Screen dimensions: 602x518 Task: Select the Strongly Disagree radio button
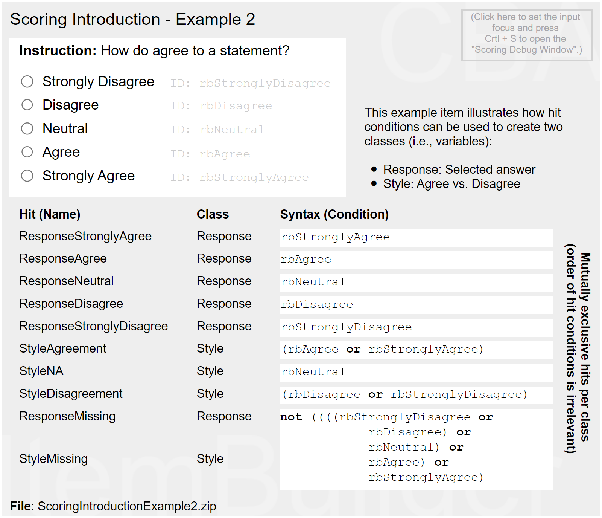coord(27,81)
